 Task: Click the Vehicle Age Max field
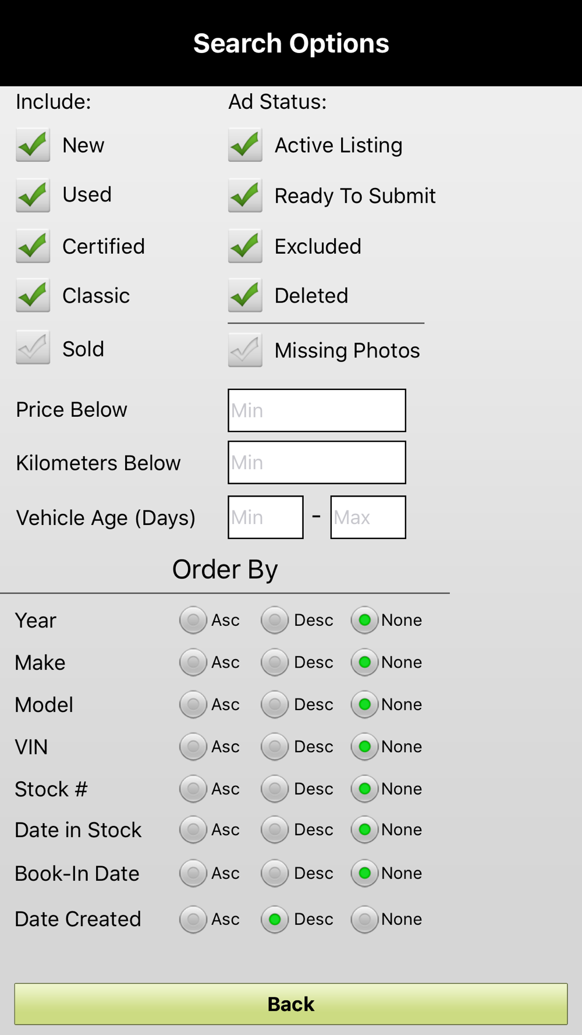point(368,517)
